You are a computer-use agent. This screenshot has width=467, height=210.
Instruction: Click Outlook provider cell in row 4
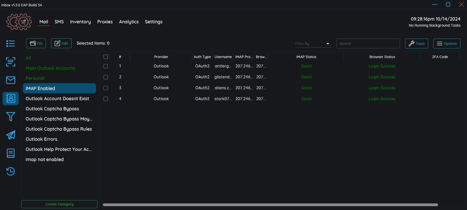pyautogui.click(x=161, y=99)
